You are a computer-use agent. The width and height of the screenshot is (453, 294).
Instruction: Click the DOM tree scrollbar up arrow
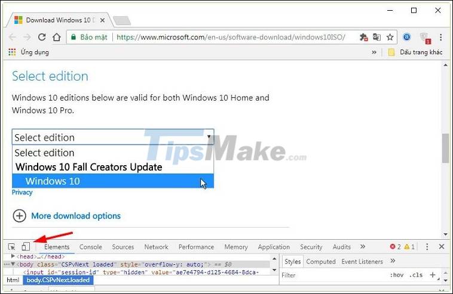point(274,259)
